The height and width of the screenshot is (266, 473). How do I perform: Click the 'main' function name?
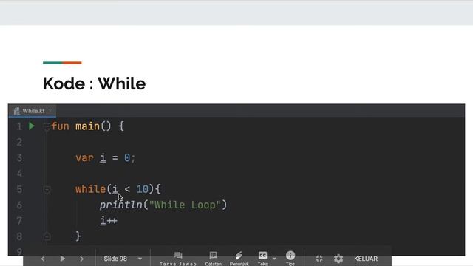tap(87, 126)
